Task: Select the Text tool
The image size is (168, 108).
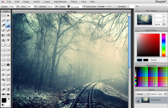Action: (8, 40)
